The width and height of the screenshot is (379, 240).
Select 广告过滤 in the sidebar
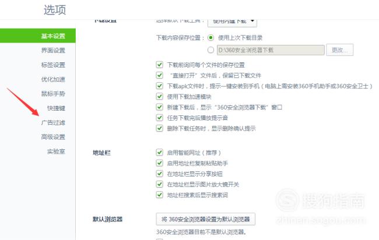[53, 123]
